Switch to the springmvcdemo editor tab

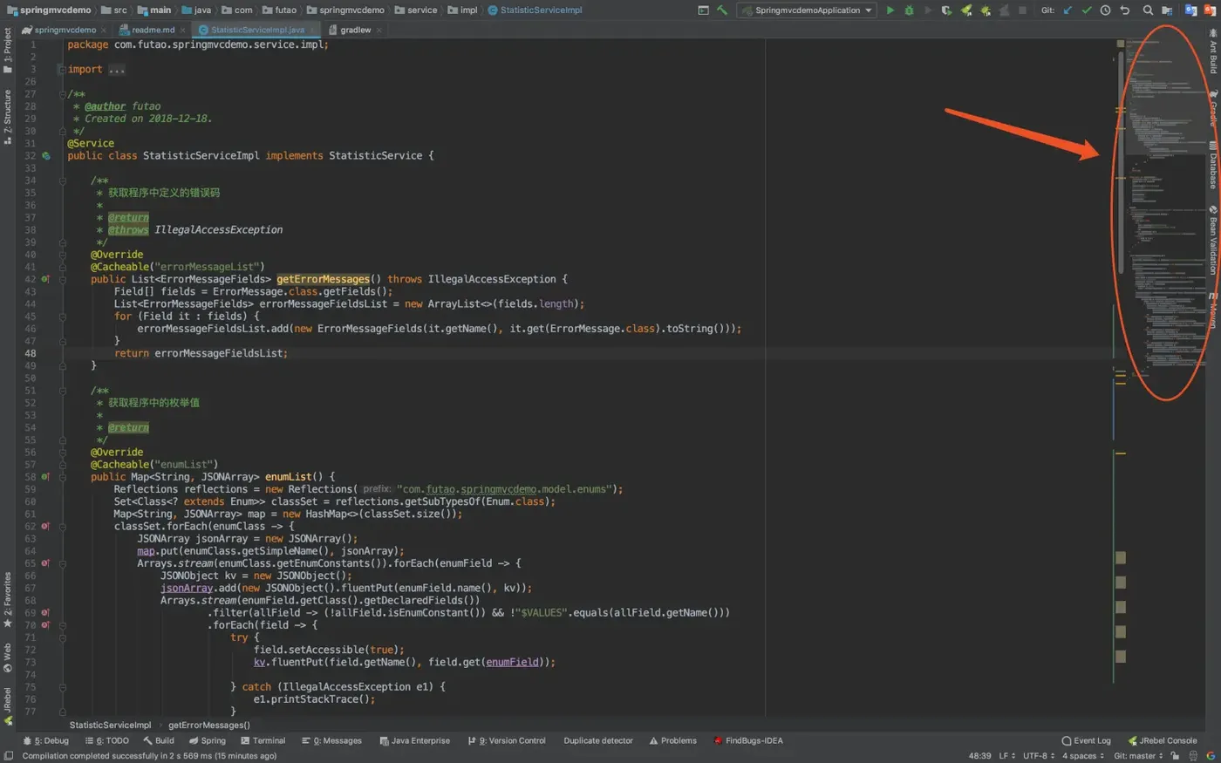pyautogui.click(x=63, y=30)
